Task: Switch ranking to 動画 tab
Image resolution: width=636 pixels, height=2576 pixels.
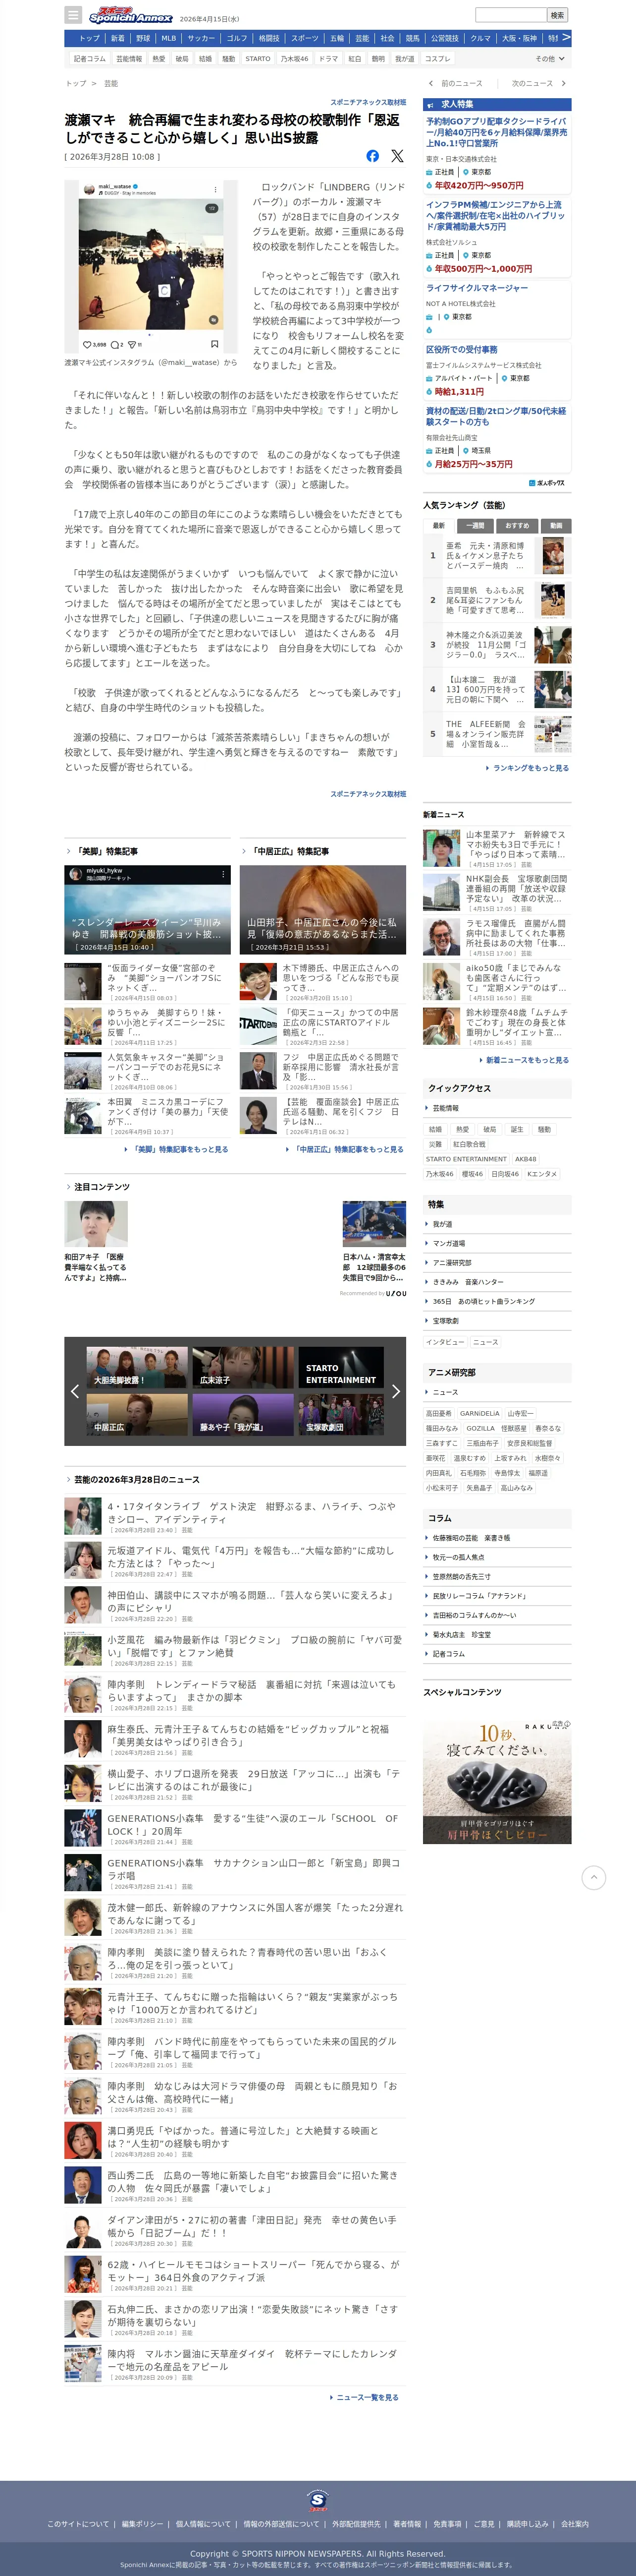Action: pyautogui.click(x=556, y=526)
